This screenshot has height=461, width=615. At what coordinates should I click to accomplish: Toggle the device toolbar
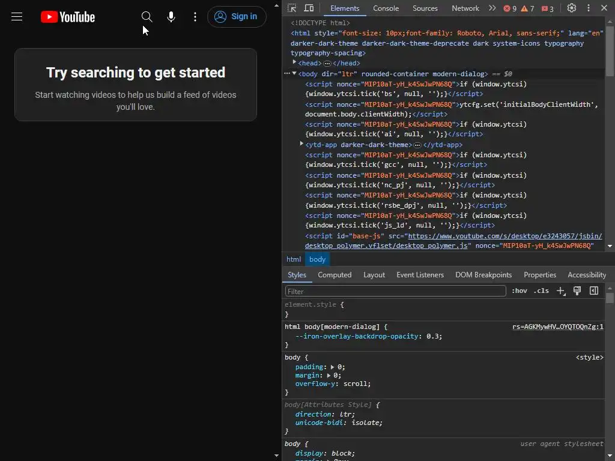pos(309,8)
